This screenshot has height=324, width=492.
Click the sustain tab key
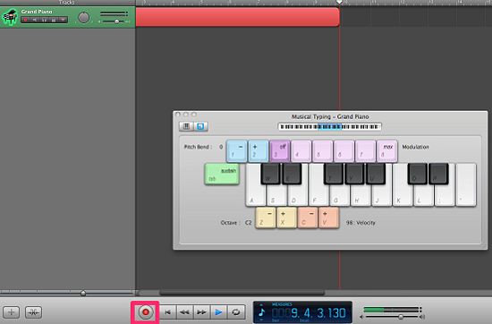click(x=222, y=174)
